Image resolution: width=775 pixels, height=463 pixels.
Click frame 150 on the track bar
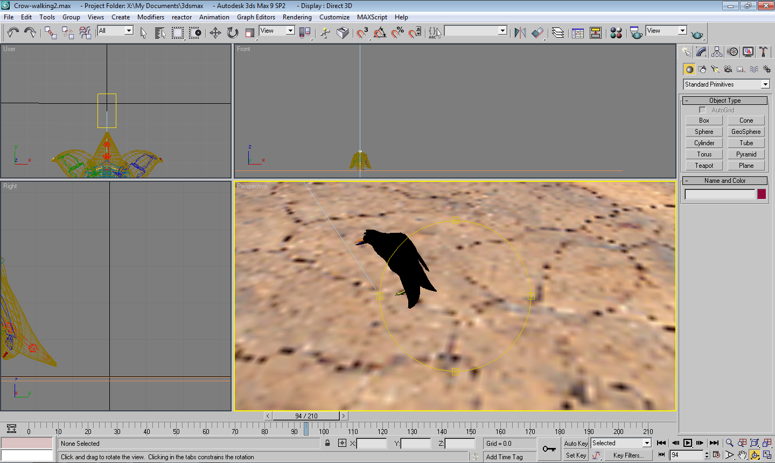point(471,429)
